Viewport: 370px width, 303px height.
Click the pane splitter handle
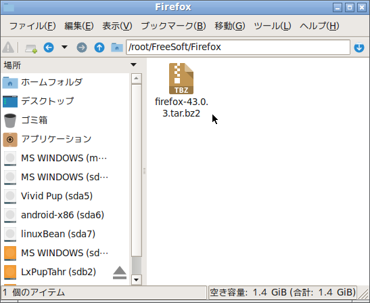(144, 171)
